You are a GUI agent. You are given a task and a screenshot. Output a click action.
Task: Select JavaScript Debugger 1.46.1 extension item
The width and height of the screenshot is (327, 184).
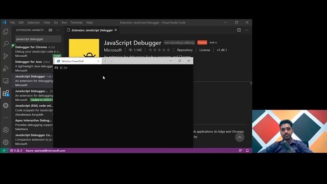coord(33,81)
